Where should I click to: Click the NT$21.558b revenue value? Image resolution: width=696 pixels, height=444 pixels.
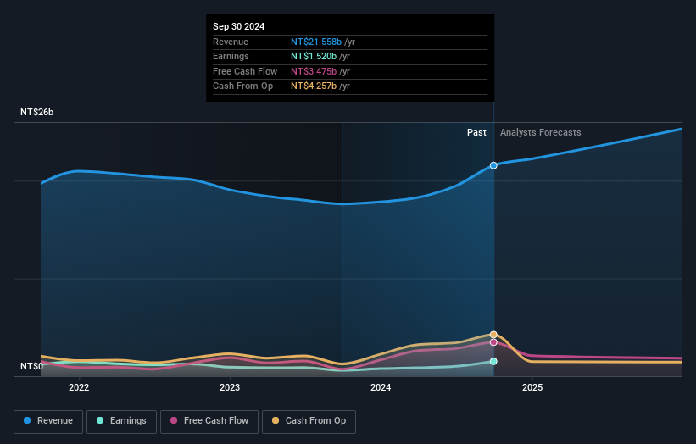[316, 42]
